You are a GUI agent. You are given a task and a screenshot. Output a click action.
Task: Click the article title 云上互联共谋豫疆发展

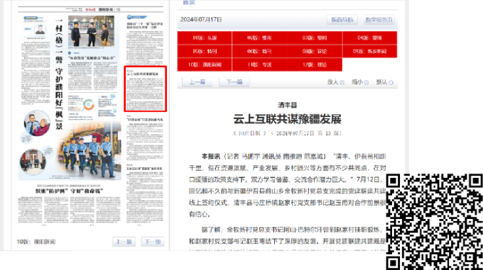pyautogui.click(x=287, y=119)
